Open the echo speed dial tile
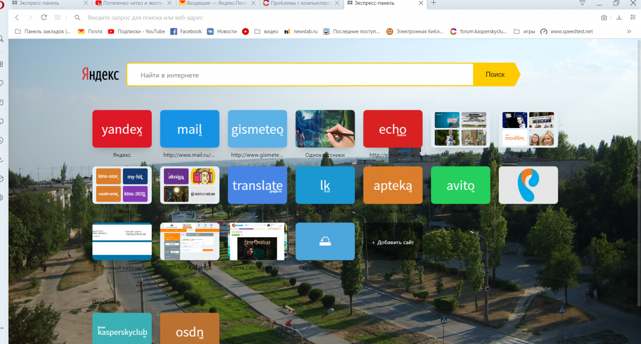 393,129
